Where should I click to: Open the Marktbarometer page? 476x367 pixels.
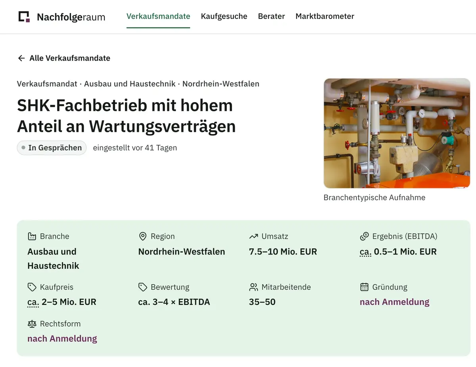point(325,16)
